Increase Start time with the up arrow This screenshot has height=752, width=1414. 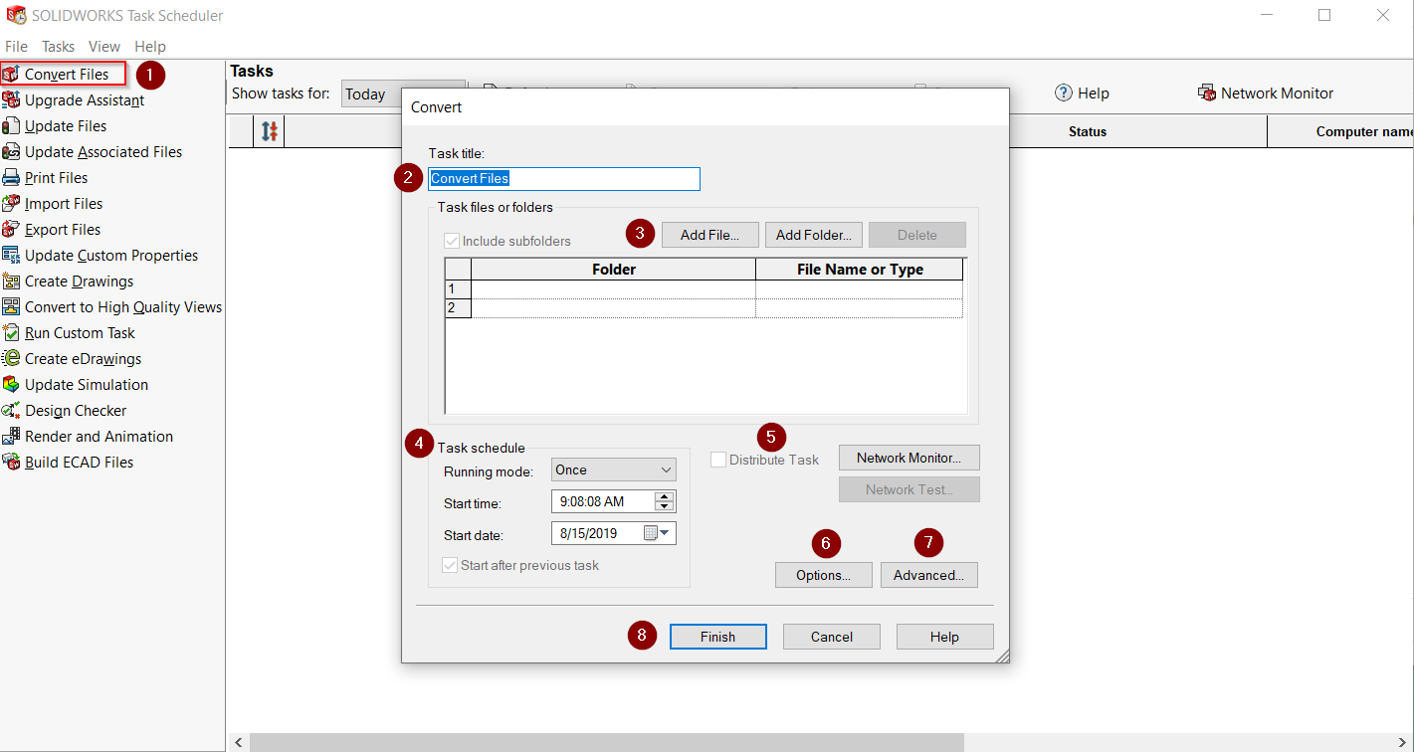(x=665, y=496)
